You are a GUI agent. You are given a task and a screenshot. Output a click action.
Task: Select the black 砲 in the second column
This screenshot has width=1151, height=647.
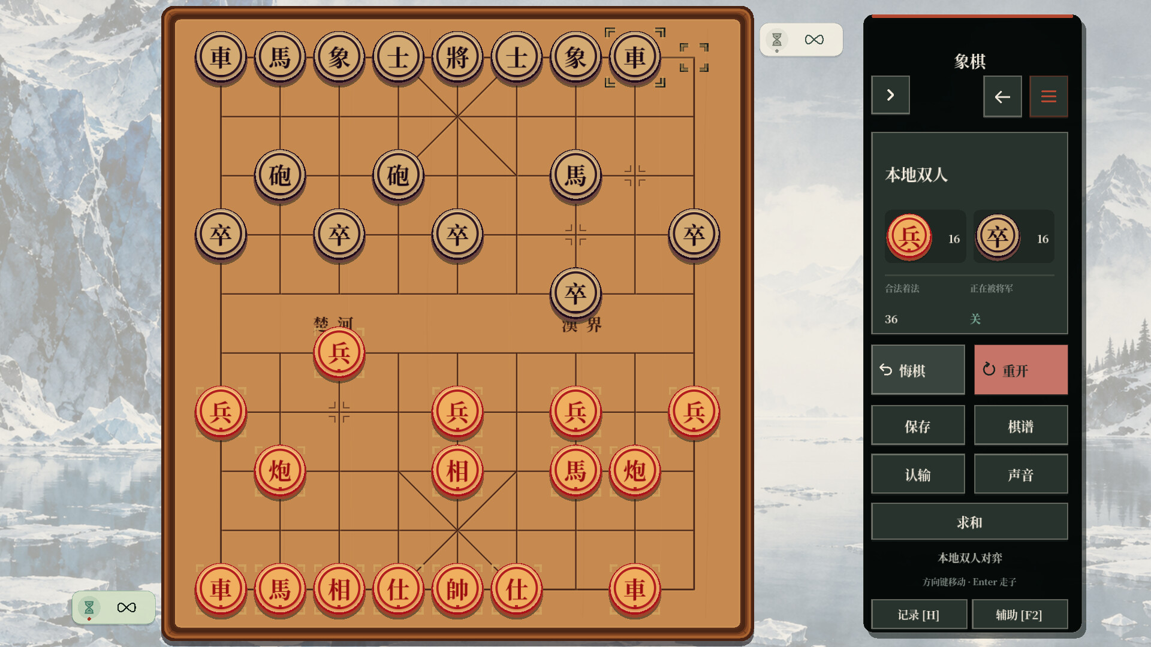point(280,176)
